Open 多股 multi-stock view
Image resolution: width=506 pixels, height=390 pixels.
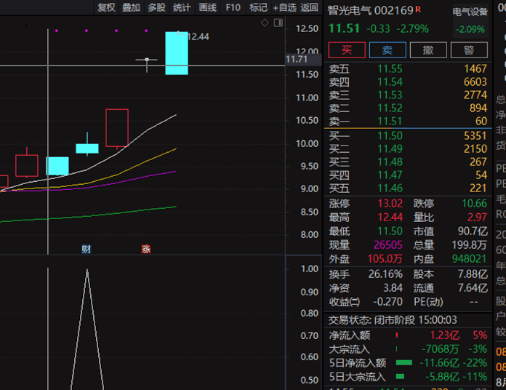point(156,7)
